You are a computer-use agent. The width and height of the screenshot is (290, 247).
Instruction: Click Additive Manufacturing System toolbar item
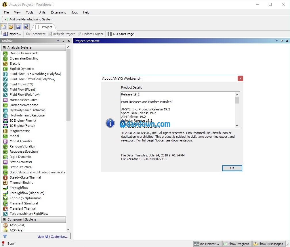coord(28,19)
